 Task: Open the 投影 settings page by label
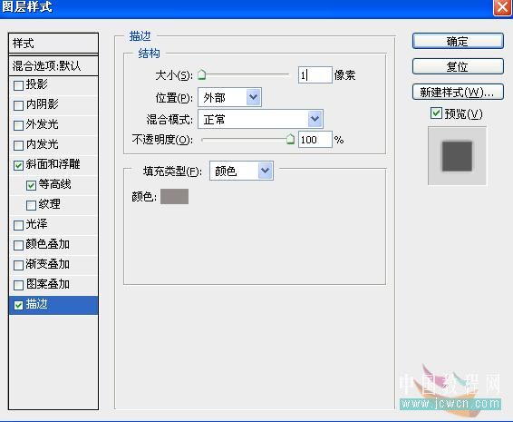click(36, 84)
